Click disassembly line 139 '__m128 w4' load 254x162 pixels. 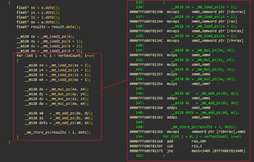click(186, 36)
